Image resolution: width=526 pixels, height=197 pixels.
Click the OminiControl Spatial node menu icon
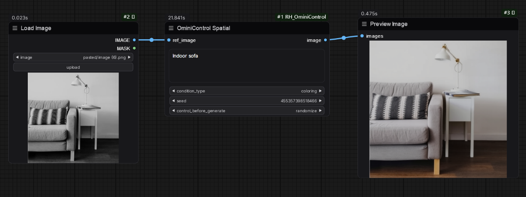(x=171, y=28)
